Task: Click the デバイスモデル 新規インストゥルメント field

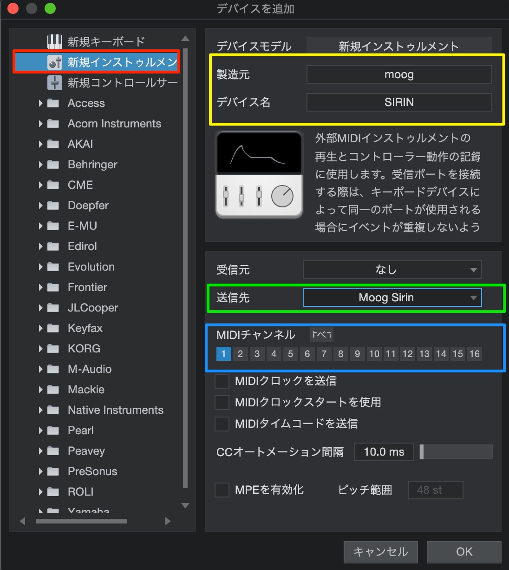Action: coord(399,46)
